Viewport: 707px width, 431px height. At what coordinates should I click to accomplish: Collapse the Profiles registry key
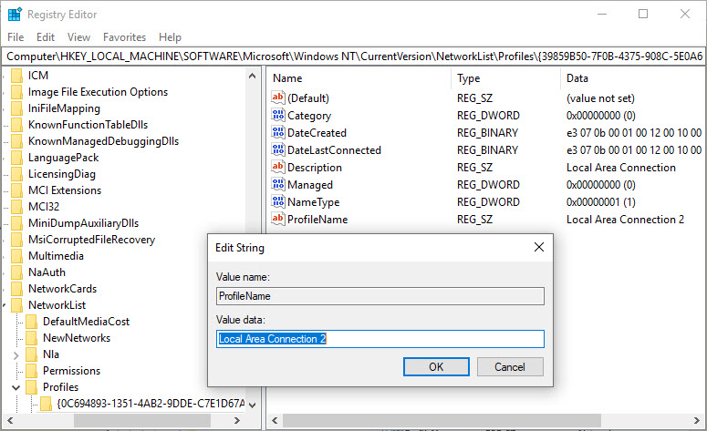[16, 387]
